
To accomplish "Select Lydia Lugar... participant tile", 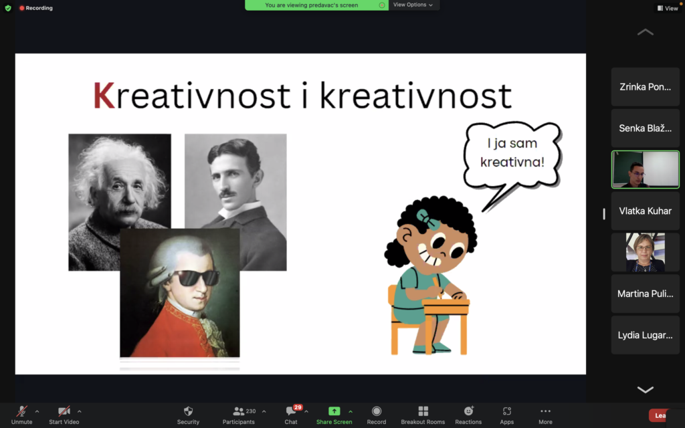I will [646, 335].
